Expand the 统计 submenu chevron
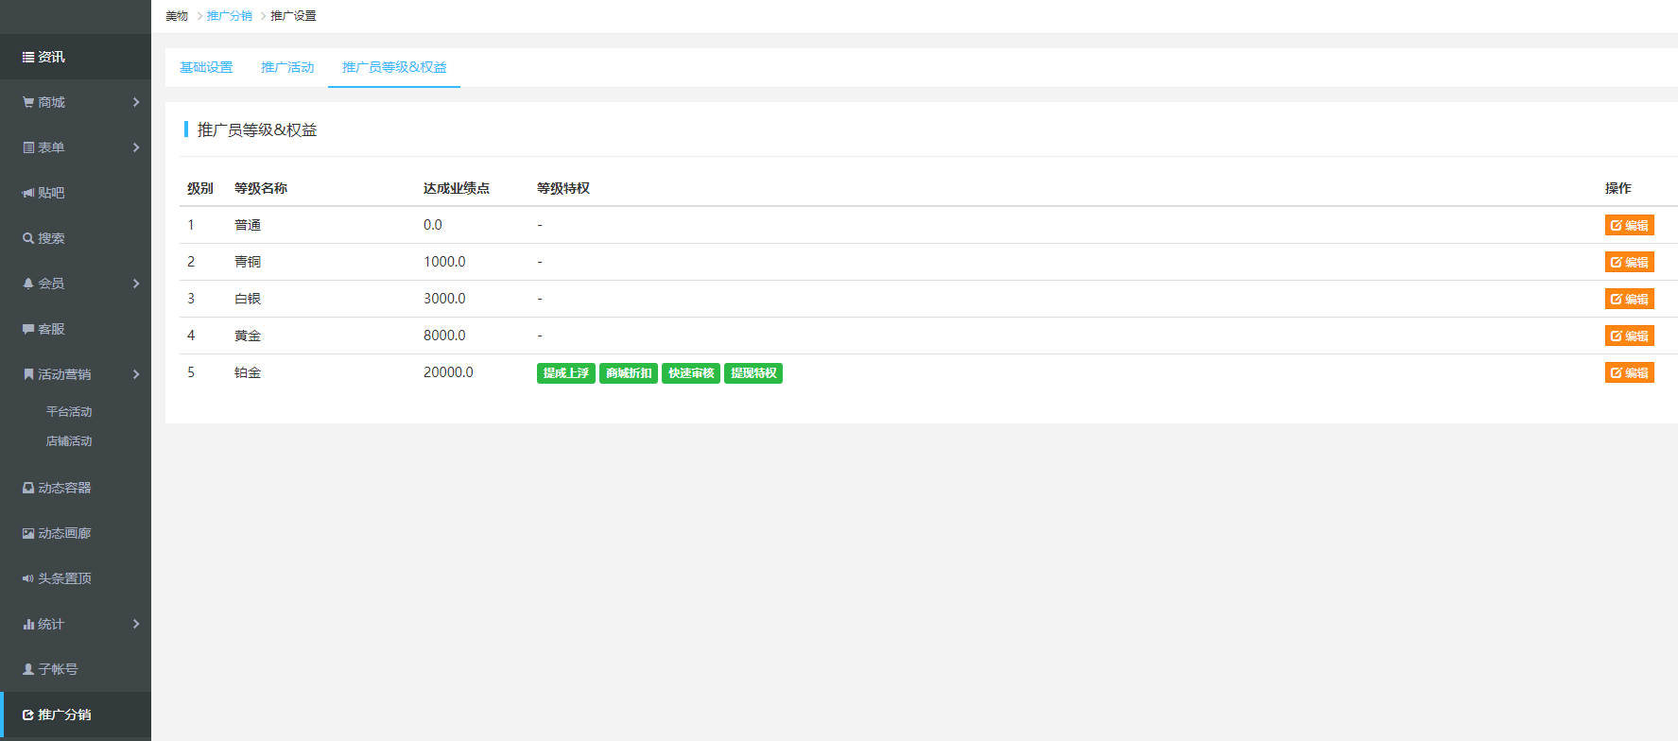 click(136, 624)
